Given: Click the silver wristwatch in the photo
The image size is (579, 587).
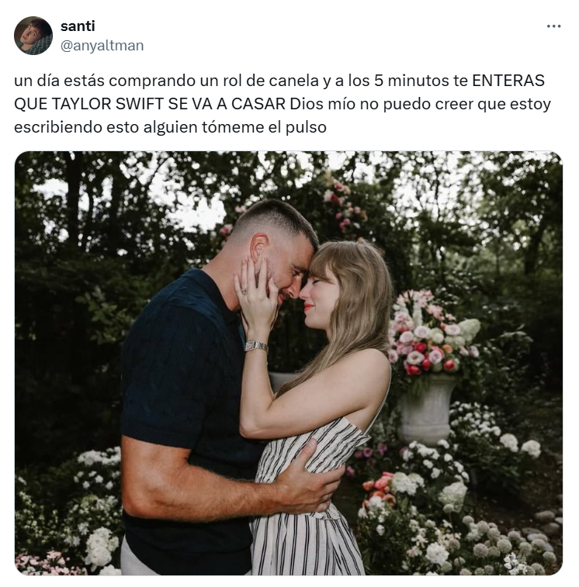Looking at the screenshot, I should 256,346.
